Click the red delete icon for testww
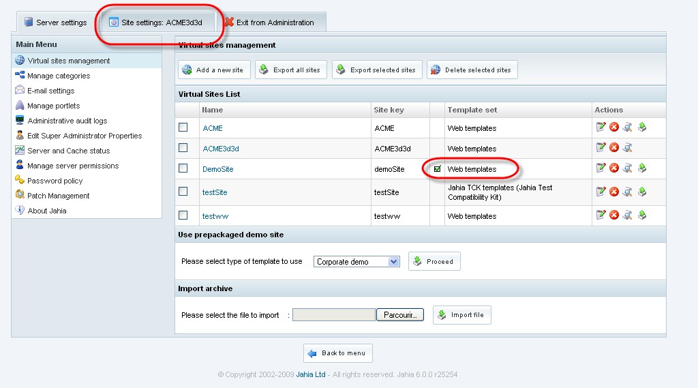 point(614,215)
